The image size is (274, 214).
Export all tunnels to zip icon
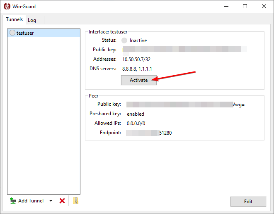click(75, 201)
